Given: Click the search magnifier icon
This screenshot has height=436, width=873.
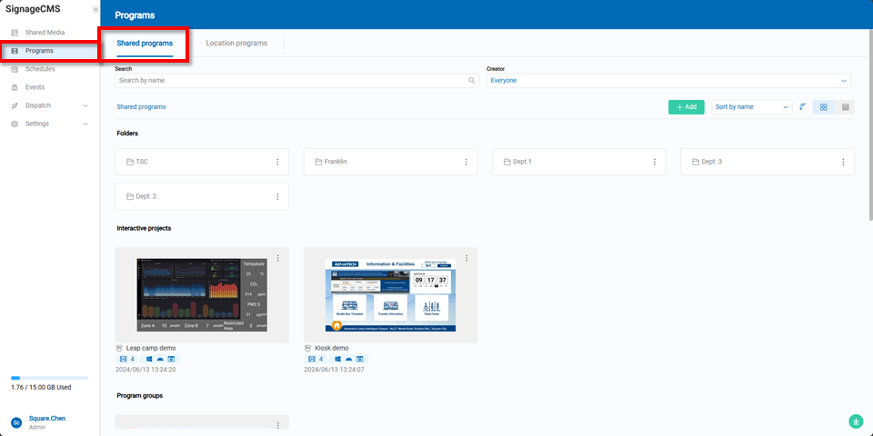Looking at the screenshot, I should pos(472,81).
